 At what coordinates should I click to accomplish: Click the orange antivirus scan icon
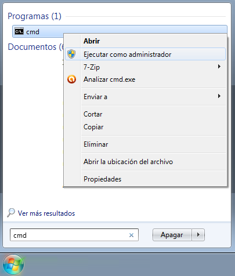click(71, 79)
